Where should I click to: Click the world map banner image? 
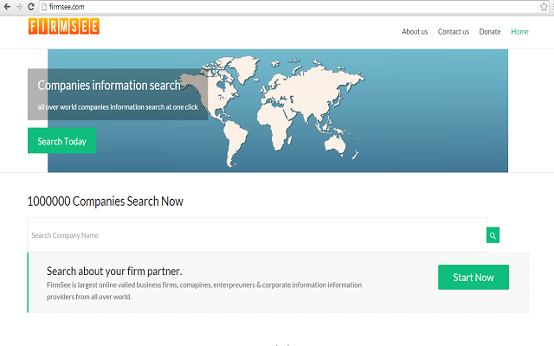[346, 112]
